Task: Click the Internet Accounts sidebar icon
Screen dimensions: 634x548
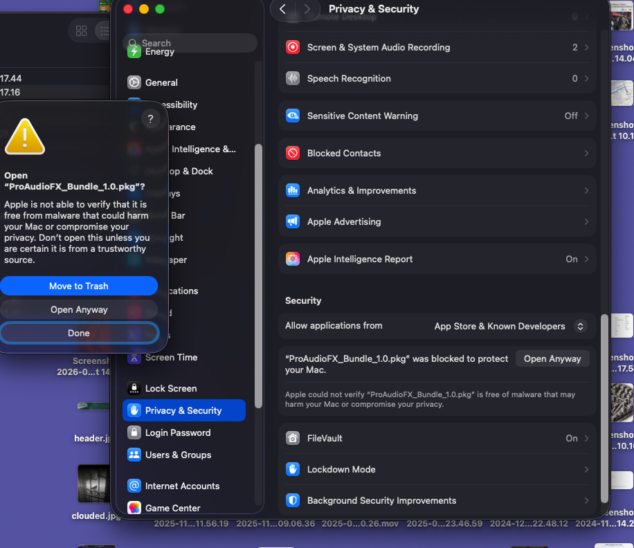Action: [x=134, y=486]
